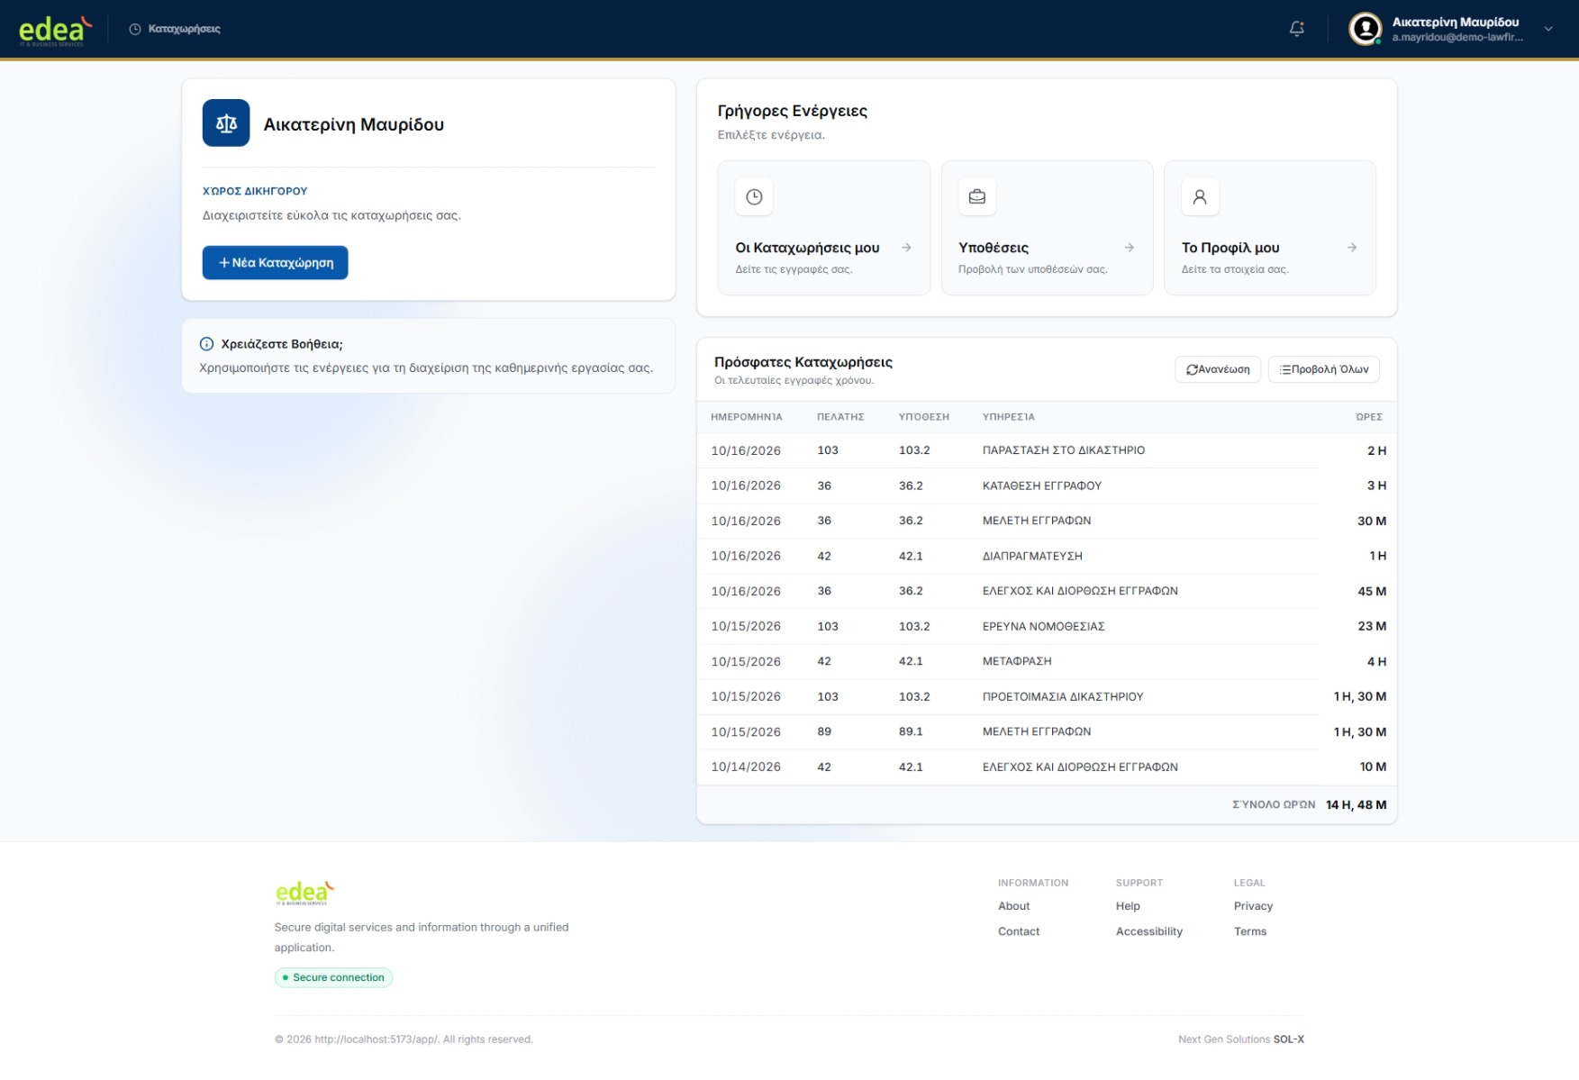Image resolution: width=1579 pixels, height=1080 pixels.
Task: Select the ΠΑΡΑΣΤΑΣΗ ΣΤΟ ΔΙΚΑΣΤΗΡΙΟ row
Action: 1046,450
